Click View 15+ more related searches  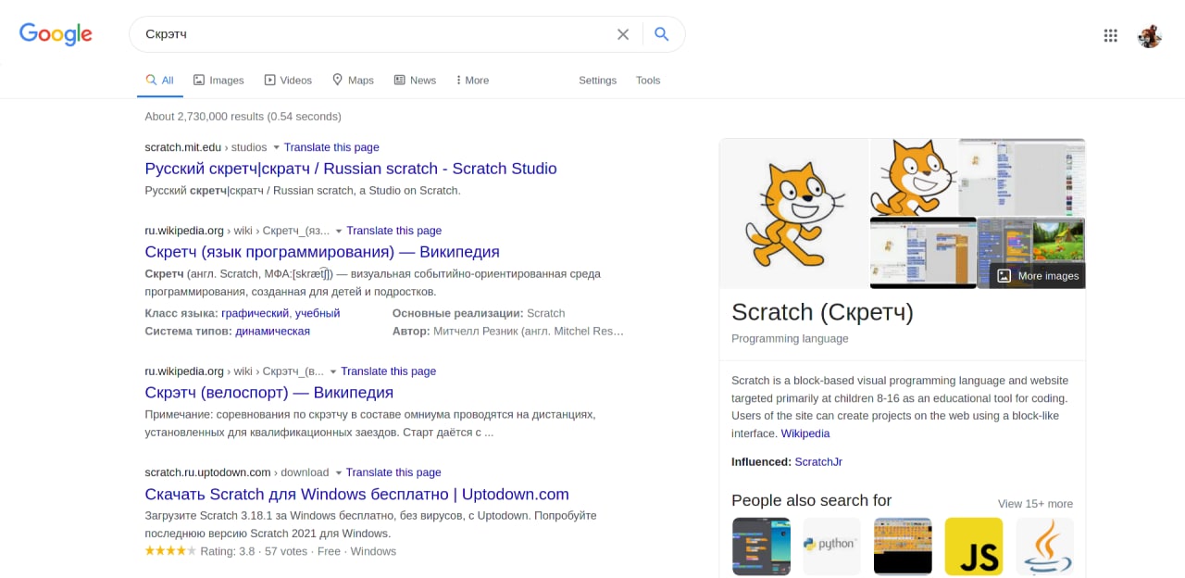tap(1035, 504)
